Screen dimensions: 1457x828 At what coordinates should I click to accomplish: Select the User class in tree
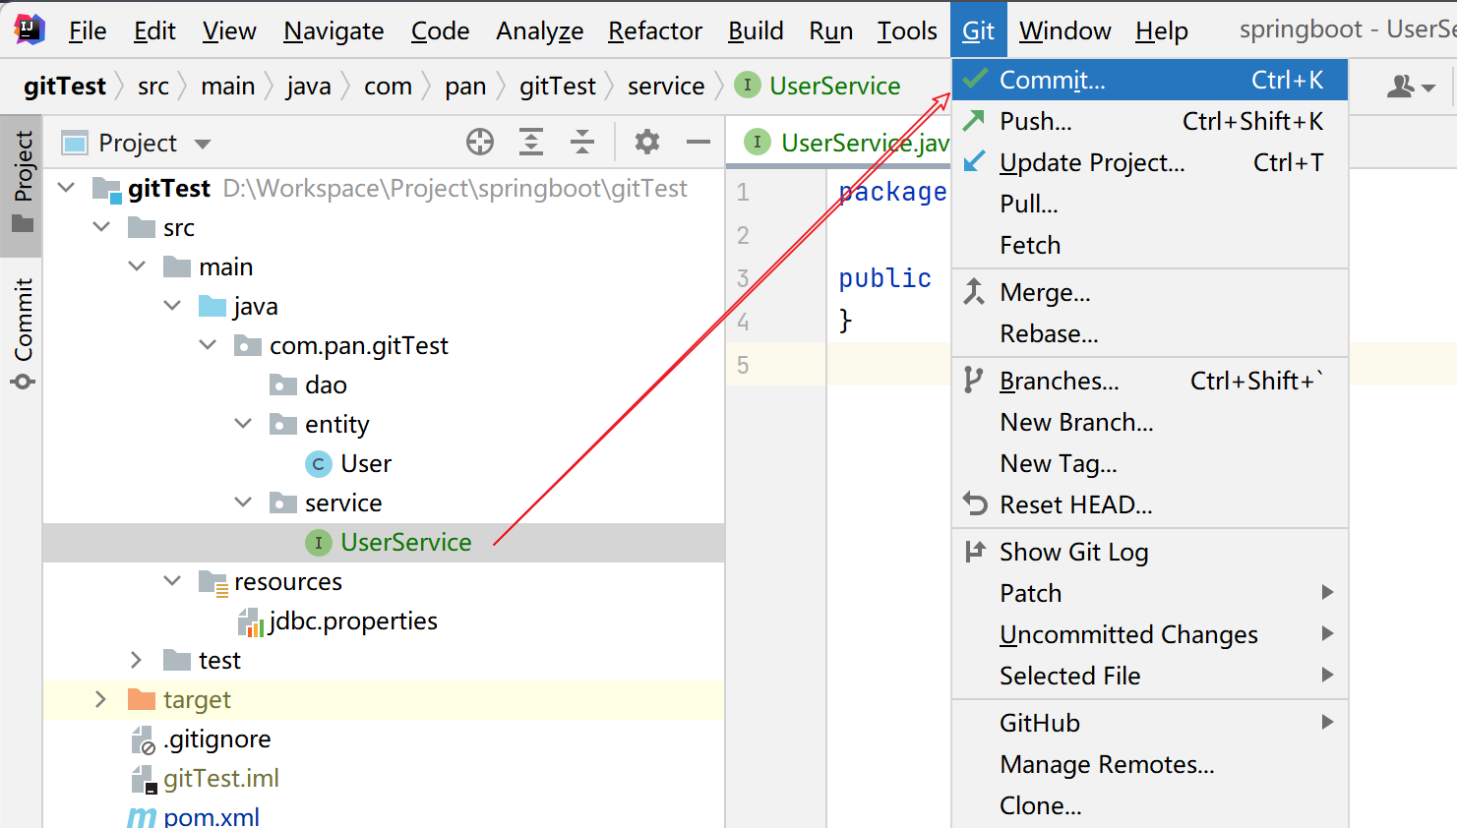click(x=365, y=463)
